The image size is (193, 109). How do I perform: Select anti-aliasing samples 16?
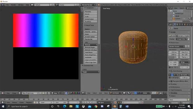point(177,75)
